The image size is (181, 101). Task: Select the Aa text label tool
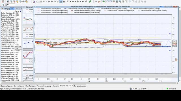pyautogui.click(x=73, y=1)
